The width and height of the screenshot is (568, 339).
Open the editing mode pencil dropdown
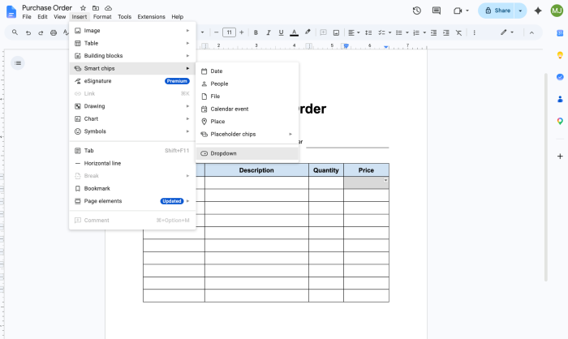[x=507, y=32]
